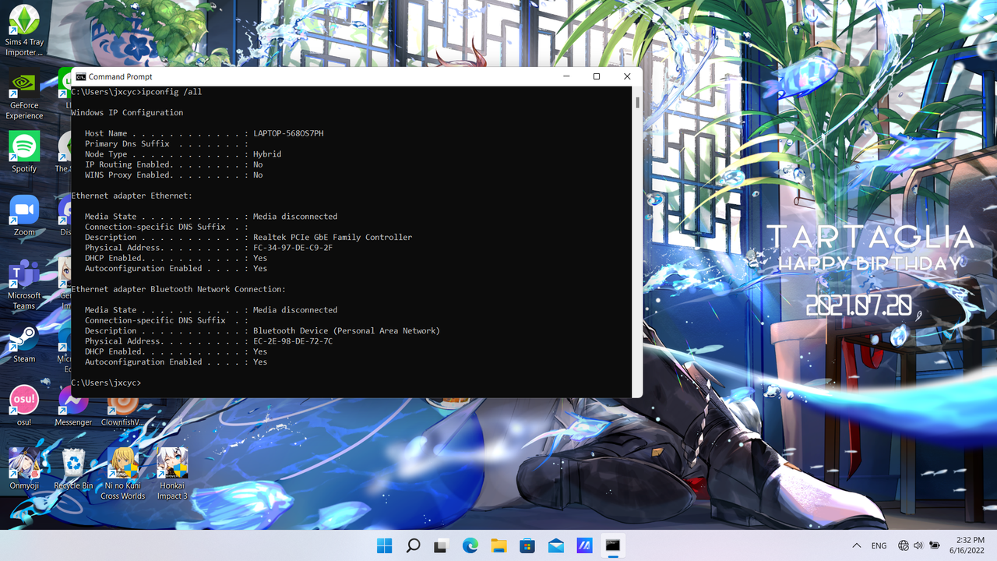Screen dimensions: 997x561
Task: Open the ENG language selector
Action: [x=879, y=545]
